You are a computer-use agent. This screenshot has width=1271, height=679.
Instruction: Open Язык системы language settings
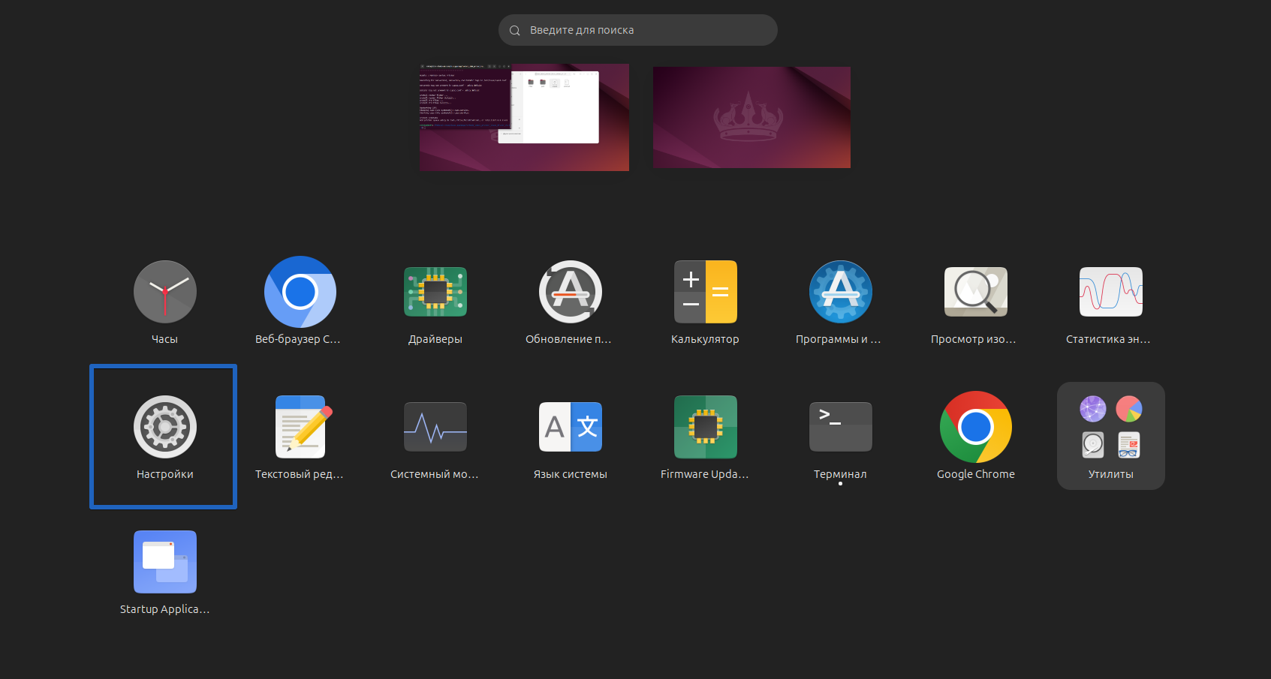tap(570, 428)
